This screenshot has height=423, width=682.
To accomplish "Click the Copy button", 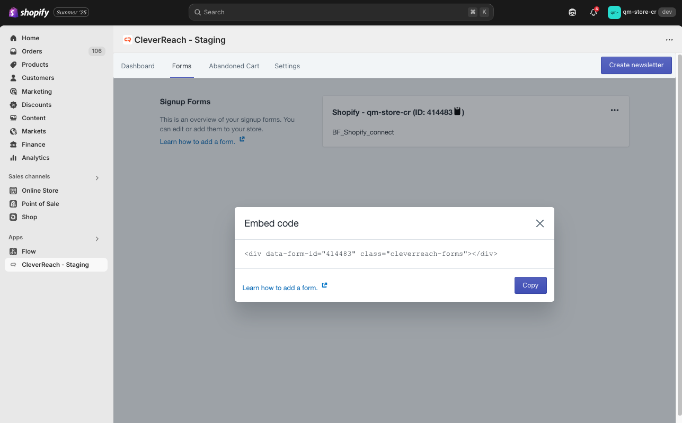I will [530, 285].
